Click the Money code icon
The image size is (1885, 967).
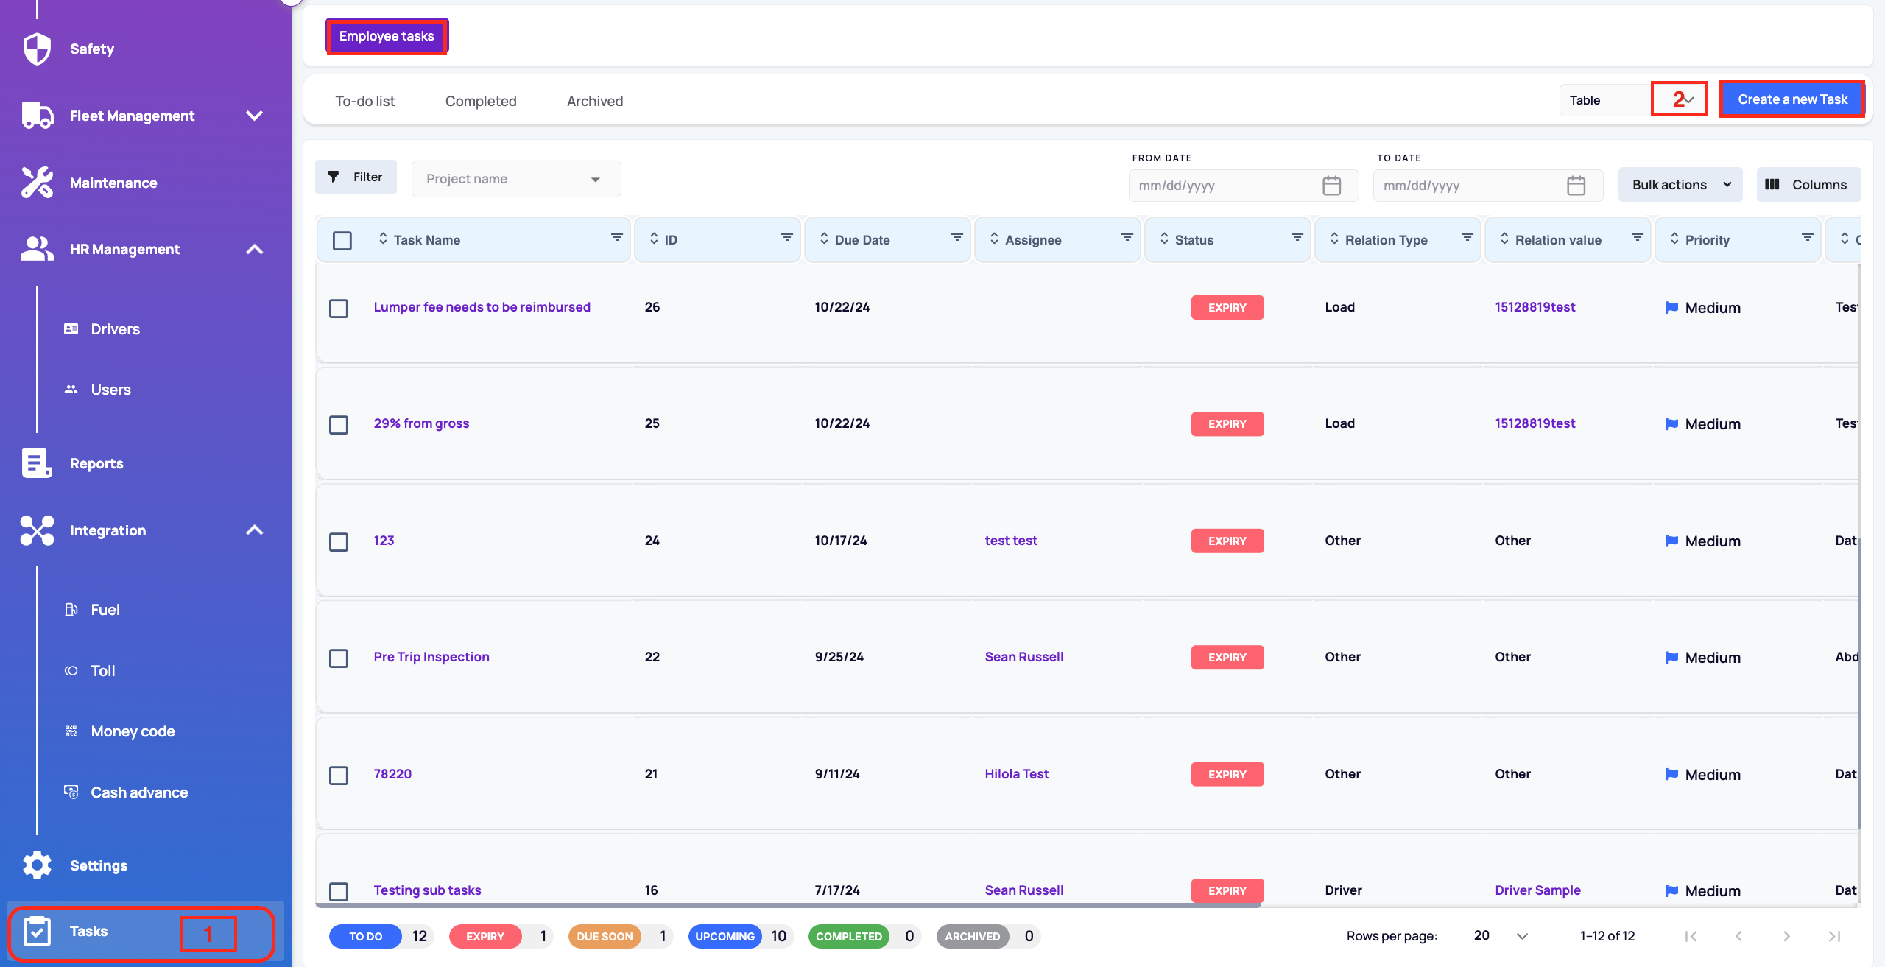tap(71, 731)
